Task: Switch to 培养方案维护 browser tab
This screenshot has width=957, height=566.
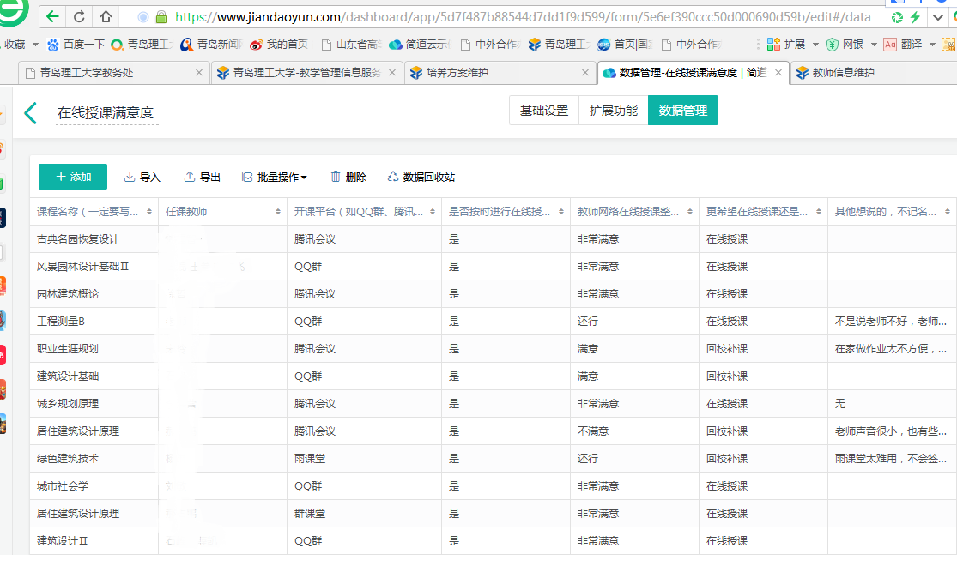Action: coord(456,74)
